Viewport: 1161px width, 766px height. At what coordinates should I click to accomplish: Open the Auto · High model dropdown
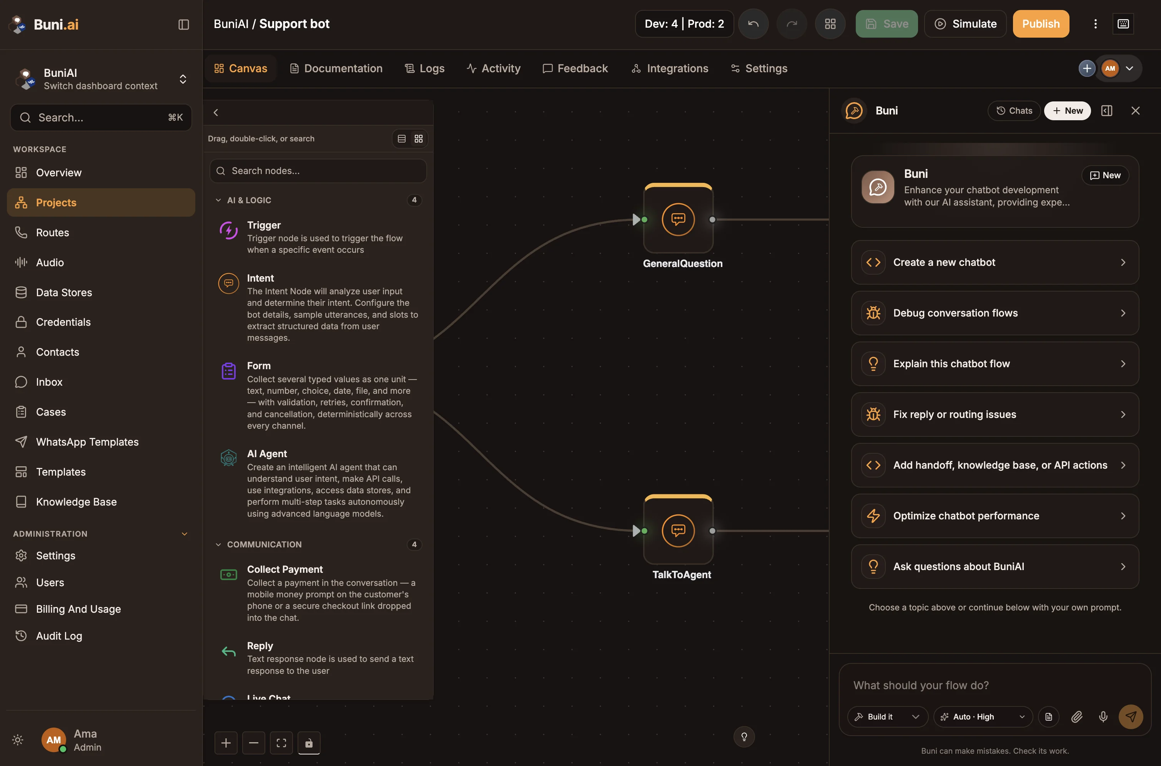point(983,717)
